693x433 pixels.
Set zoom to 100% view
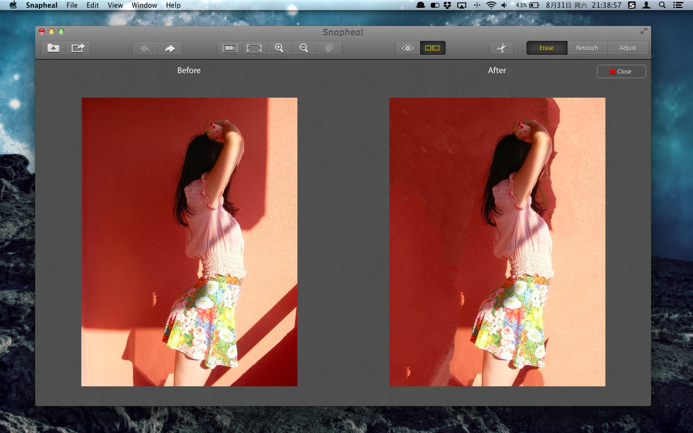pyautogui.click(x=230, y=48)
